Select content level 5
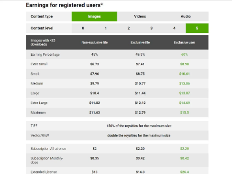The height and width of the screenshot is (174, 232). (x=197, y=28)
